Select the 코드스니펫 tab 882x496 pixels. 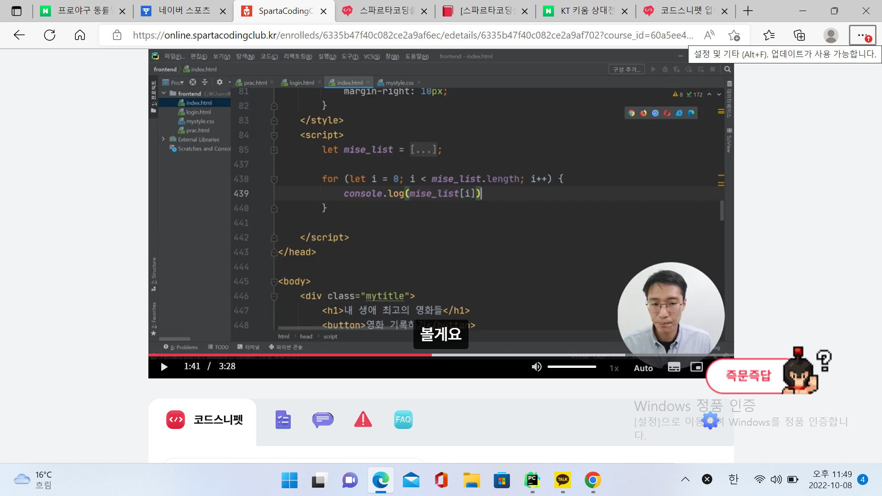coord(203,420)
